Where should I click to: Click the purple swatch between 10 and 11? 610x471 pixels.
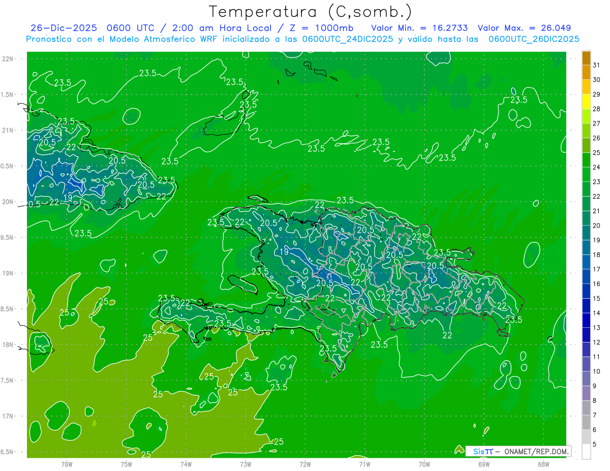tap(586, 364)
